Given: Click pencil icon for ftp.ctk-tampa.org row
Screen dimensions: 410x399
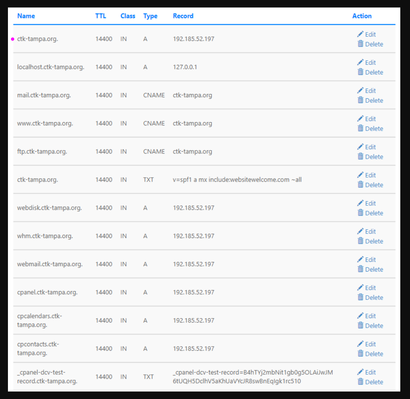Looking at the screenshot, I should point(360,147).
